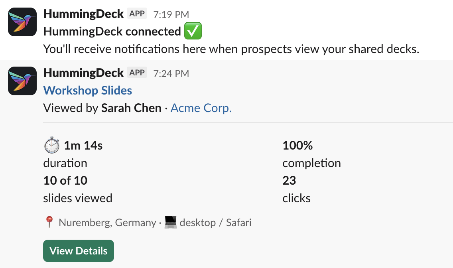Click the laptop icon before desktop / Safari

pos(170,222)
